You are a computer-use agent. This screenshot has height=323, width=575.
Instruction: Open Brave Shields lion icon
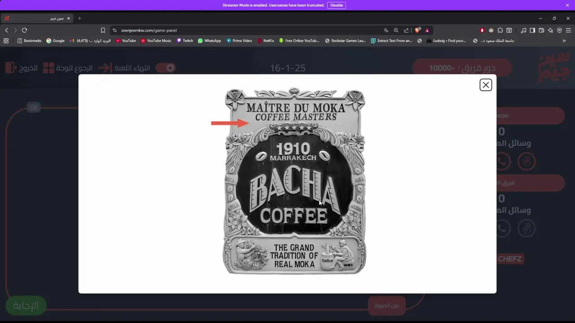pyautogui.click(x=417, y=30)
